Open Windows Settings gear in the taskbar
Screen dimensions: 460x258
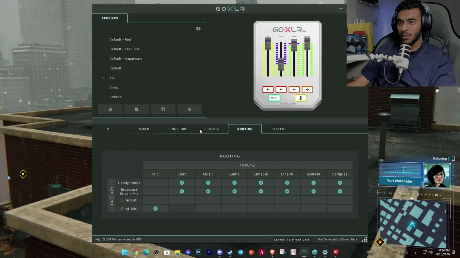click(325, 252)
